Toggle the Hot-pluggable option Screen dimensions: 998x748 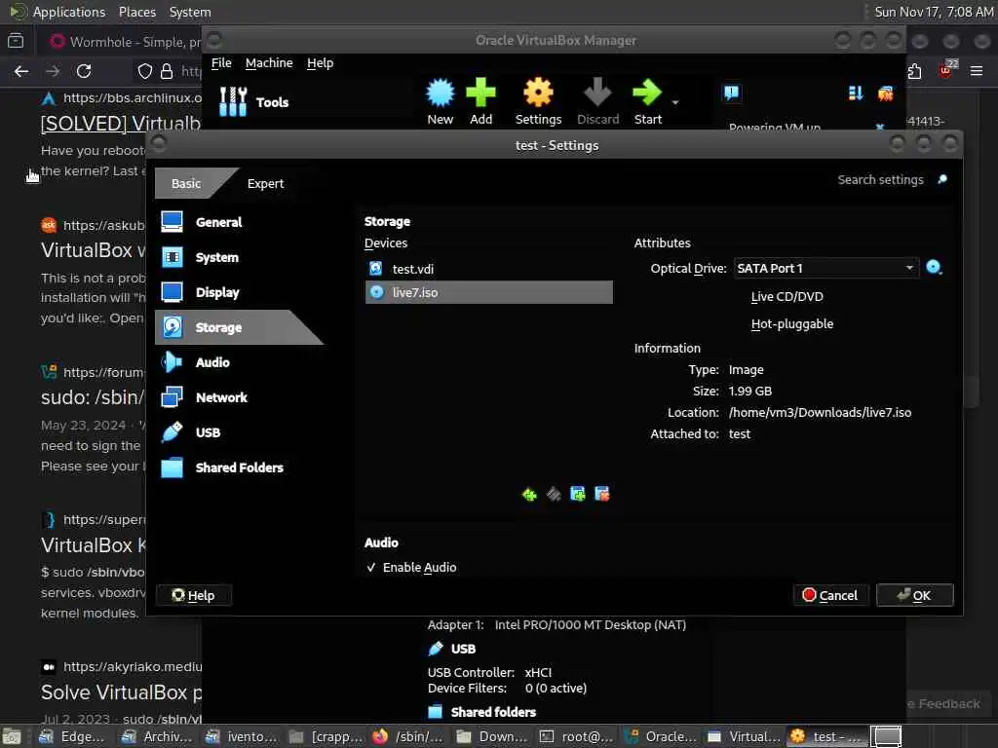click(x=792, y=323)
